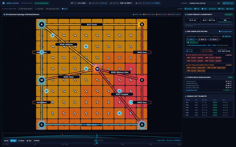This screenshot has height=147, width=236.
Task: Click the red peak marker on hydrograph
Action: (62, 134)
